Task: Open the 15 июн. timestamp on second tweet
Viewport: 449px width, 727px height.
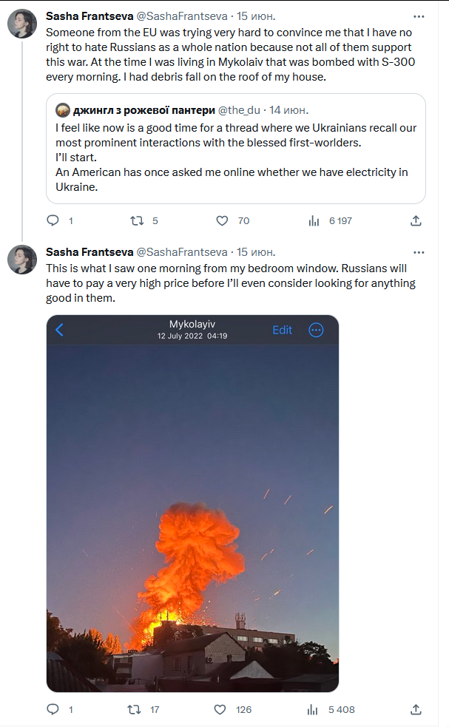Action: 256,252
